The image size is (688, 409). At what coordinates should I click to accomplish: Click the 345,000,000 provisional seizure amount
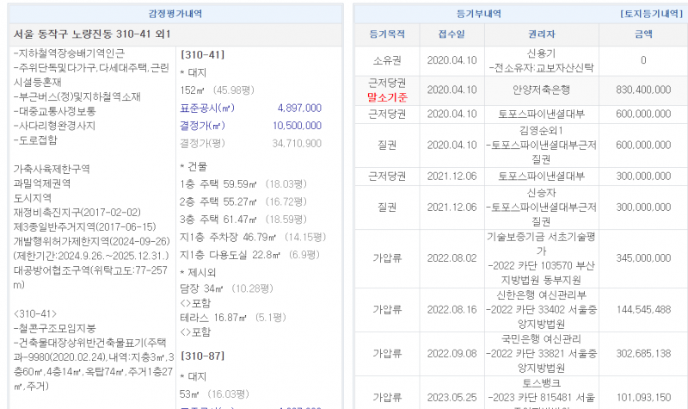click(x=643, y=257)
